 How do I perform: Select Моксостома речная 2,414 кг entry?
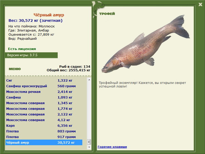[x=44, y=92]
